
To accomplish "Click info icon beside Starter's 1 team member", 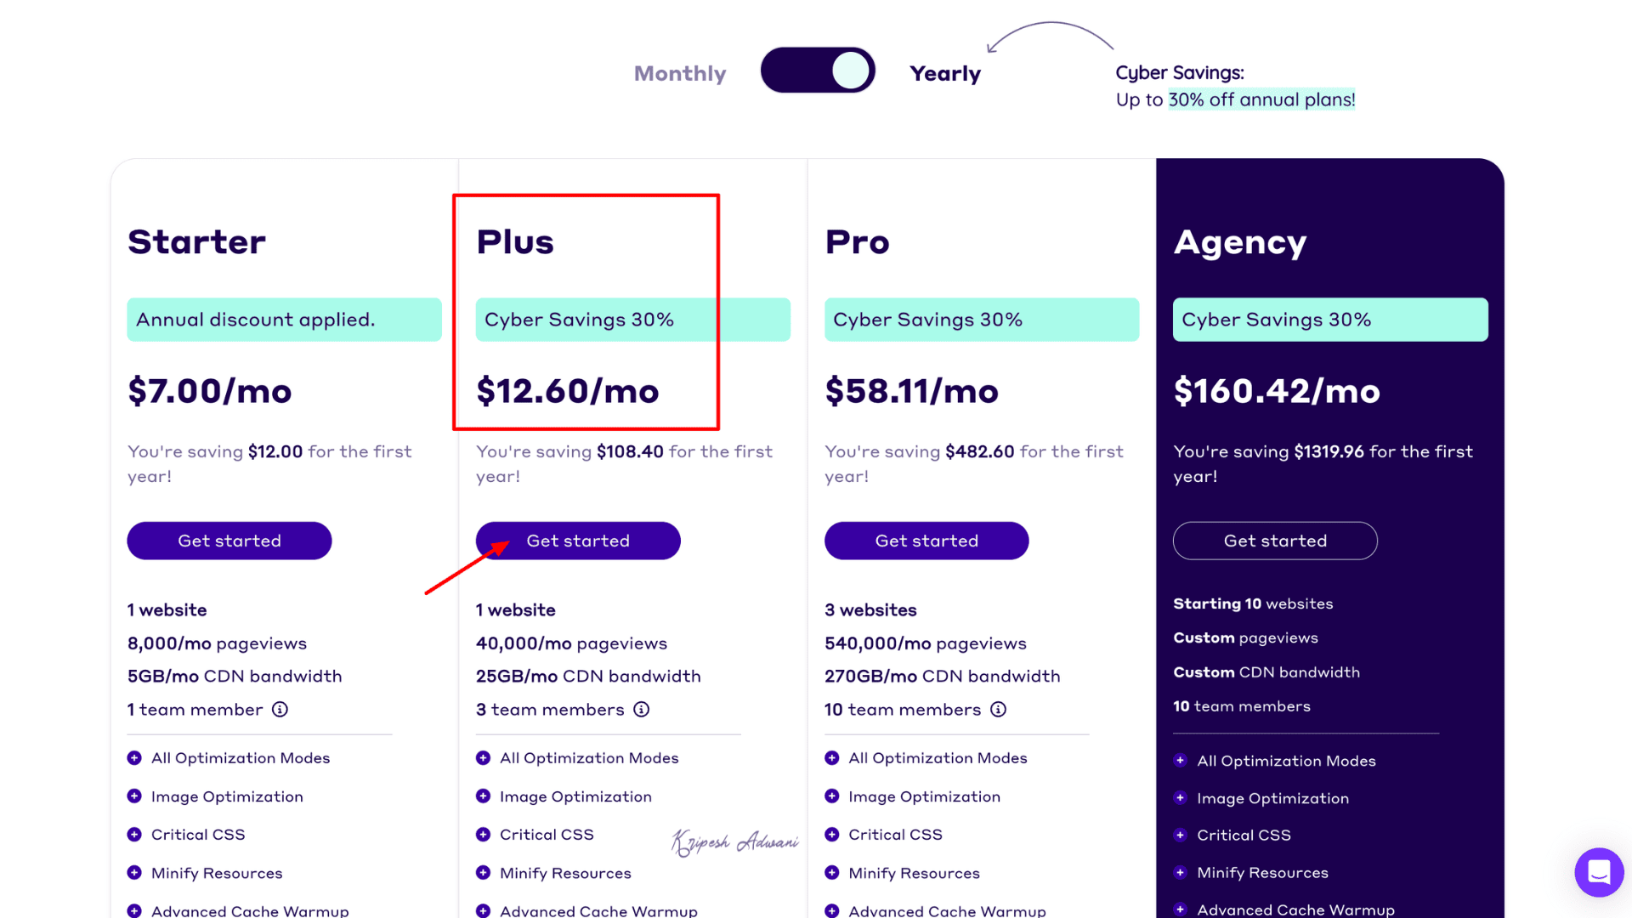I will pos(280,710).
